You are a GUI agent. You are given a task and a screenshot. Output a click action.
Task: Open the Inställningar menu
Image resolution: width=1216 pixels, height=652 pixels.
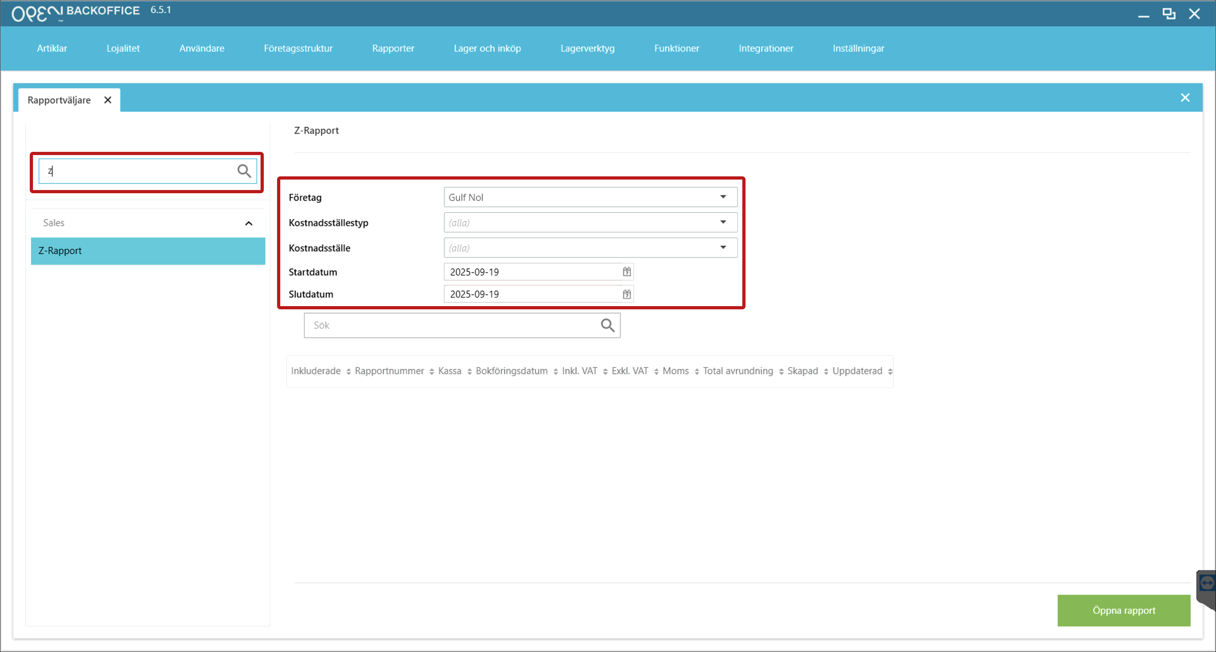858,48
